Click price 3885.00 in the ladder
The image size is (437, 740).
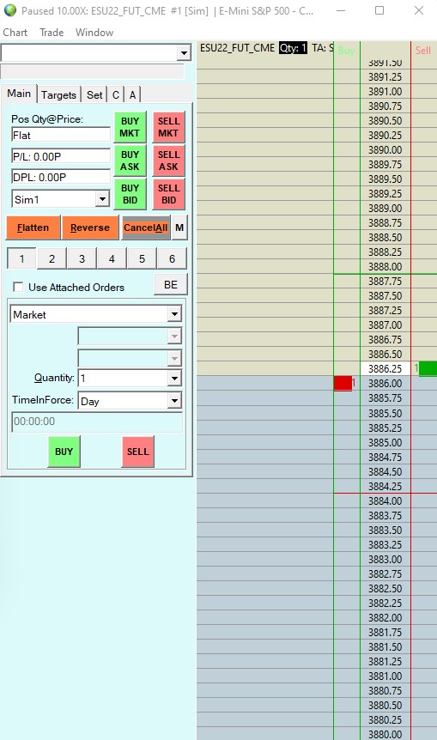(x=385, y=442)
